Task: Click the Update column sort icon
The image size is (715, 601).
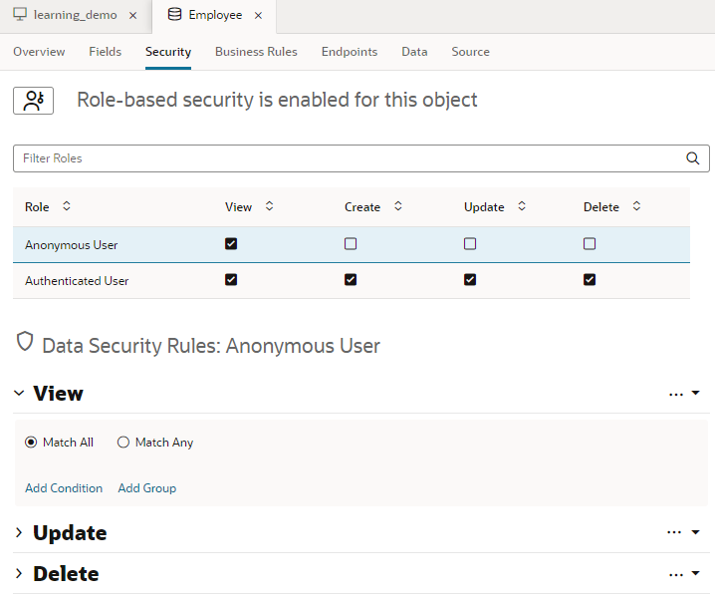Action: coord(522,206)
